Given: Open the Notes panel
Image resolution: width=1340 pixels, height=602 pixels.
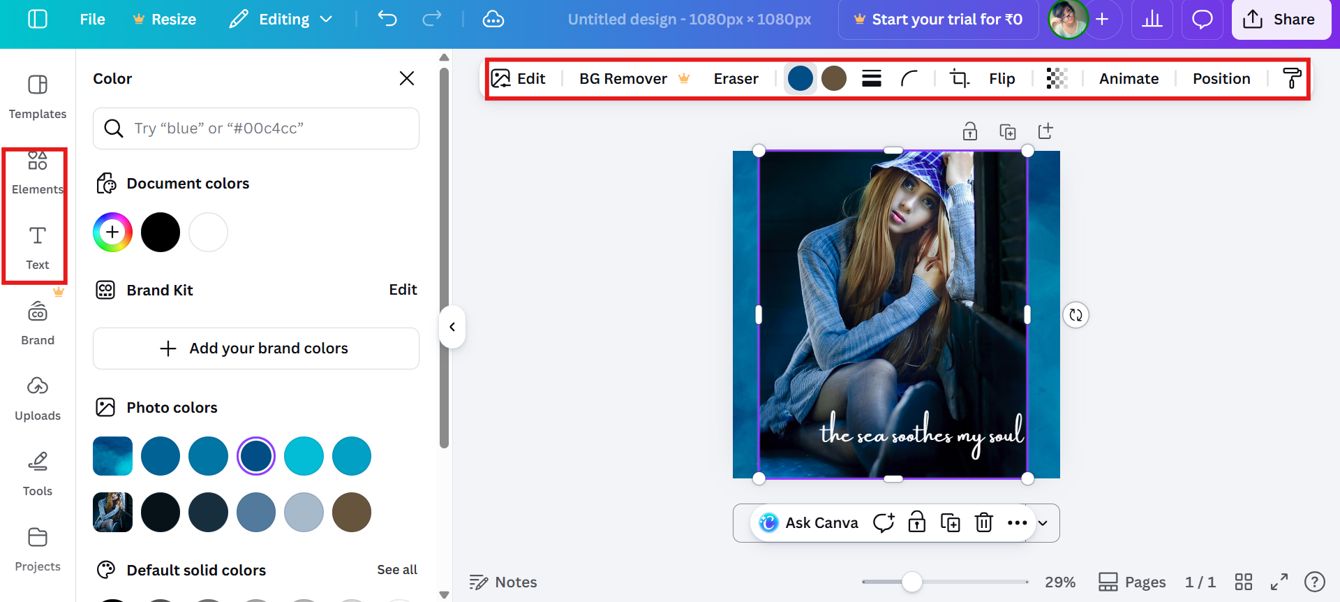Looking at the screenshot, I should click(503, 582).
